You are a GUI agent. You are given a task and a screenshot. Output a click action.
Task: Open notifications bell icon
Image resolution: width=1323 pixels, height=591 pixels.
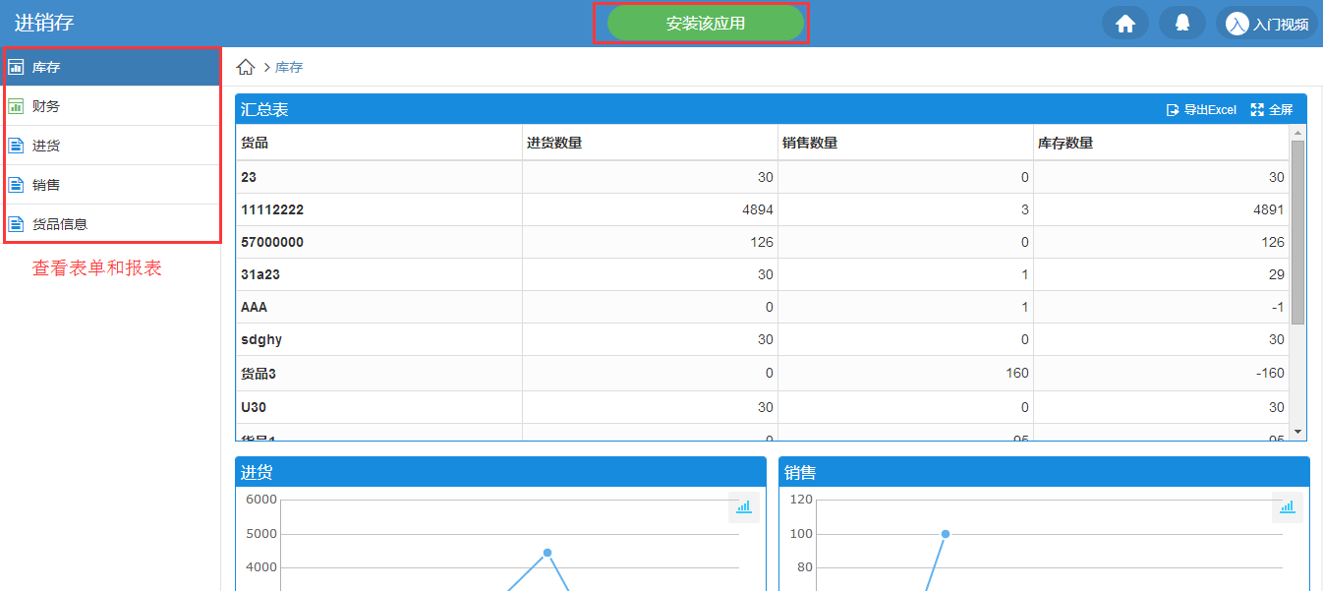pos(1182,24)
